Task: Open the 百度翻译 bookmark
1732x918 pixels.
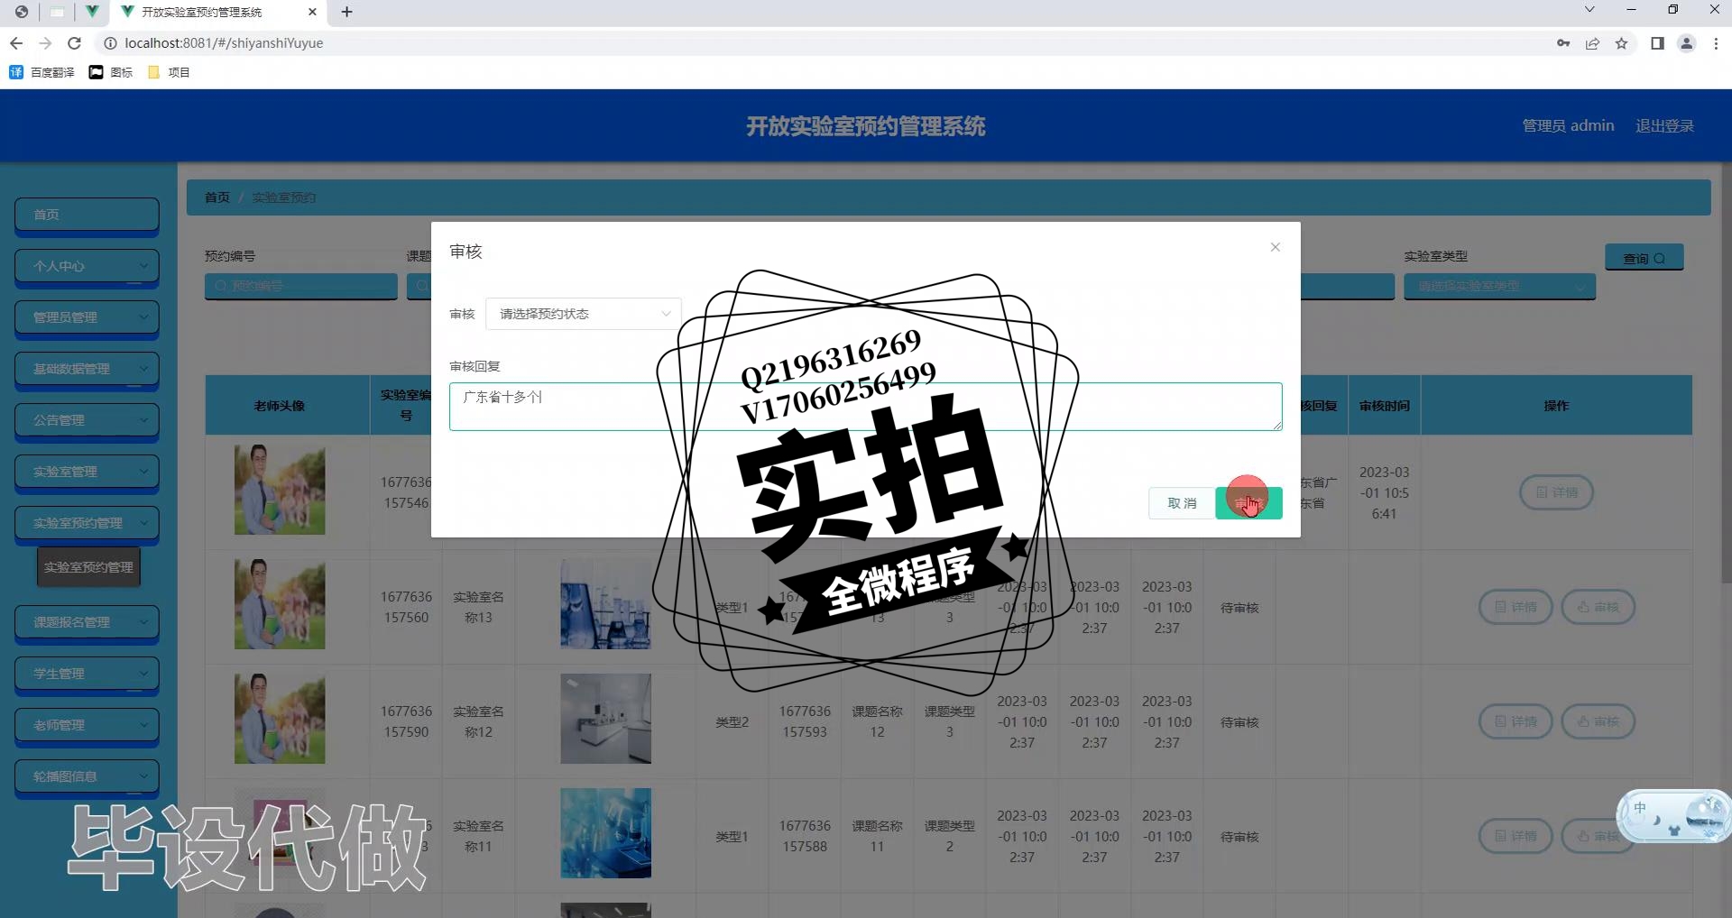Action: pos(41,72)
